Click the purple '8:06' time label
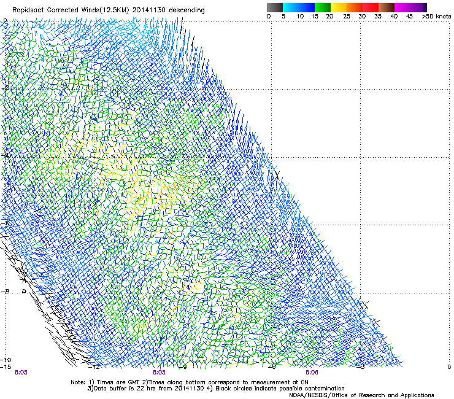The width and height of the screenshot is (454, 399). pos(312,373)
